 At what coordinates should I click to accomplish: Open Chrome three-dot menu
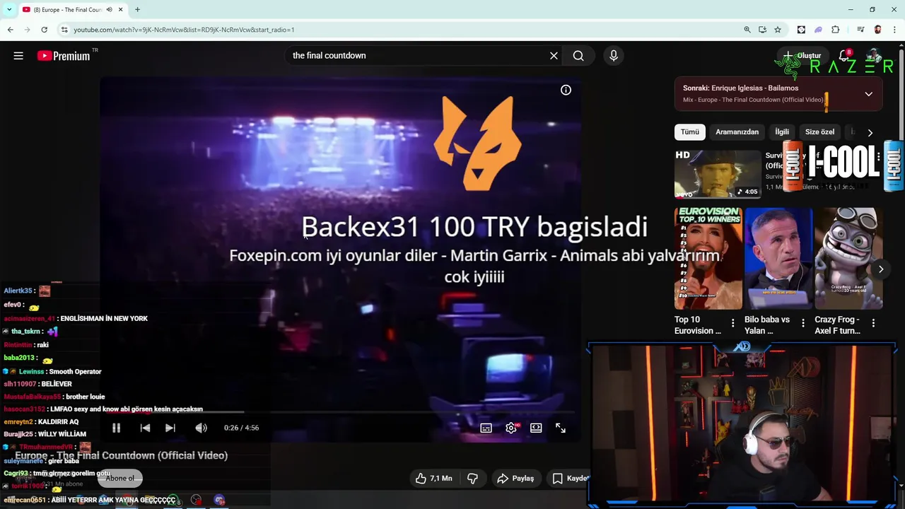(x=894, y=30)
